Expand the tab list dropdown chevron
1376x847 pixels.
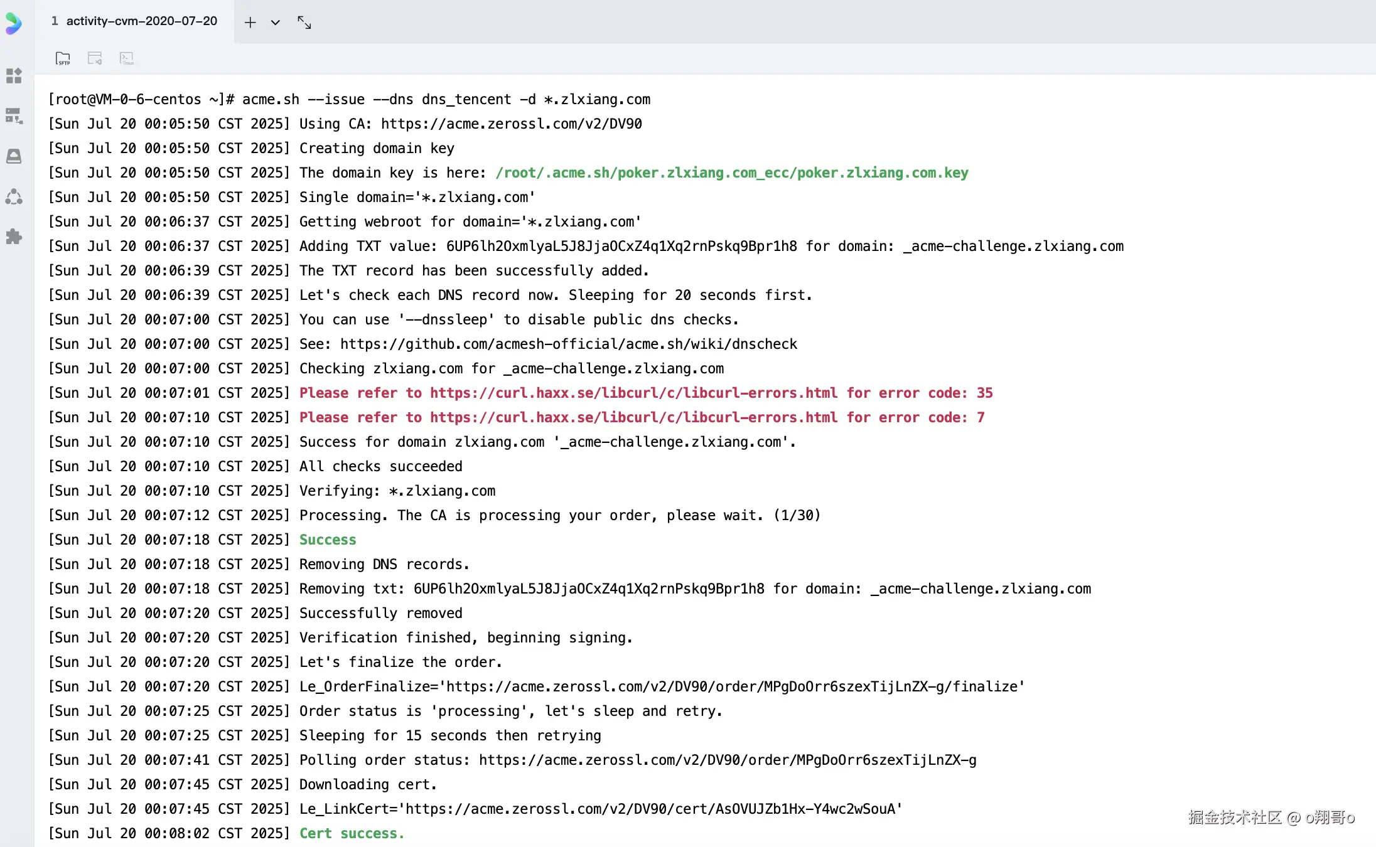click(x=275, y=23)
